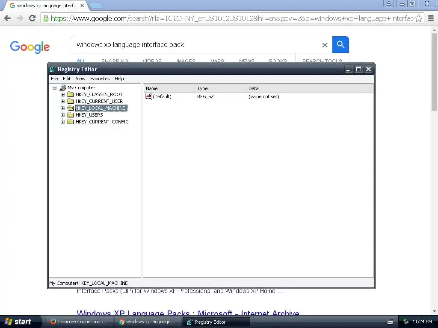Click the scrollbar down arrow in Chrome
Screen dimensions: 438x328
[x=434, y=311]
